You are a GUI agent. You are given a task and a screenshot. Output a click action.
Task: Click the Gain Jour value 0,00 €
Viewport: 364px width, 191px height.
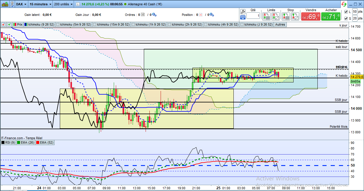(96, 15)
